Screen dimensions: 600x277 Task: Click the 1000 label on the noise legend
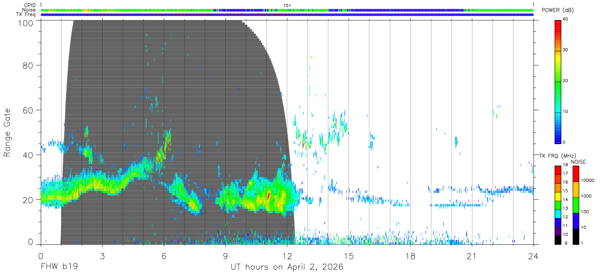coord(586,196)
